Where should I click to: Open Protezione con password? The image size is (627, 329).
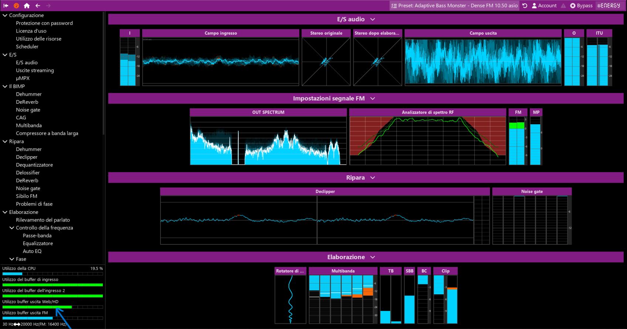pyautogui.click(x=44, y=23)
